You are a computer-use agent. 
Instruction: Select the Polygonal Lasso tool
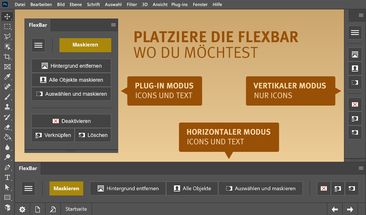click(7, 37)
